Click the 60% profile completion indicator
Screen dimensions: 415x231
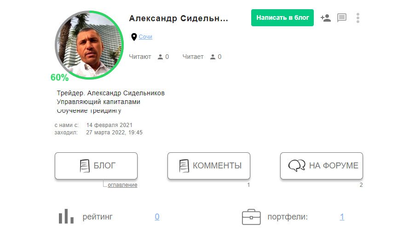tap(59, 77)
